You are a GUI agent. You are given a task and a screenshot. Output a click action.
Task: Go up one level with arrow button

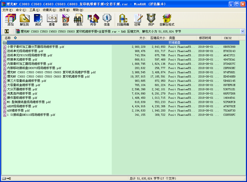coord(7,31)
